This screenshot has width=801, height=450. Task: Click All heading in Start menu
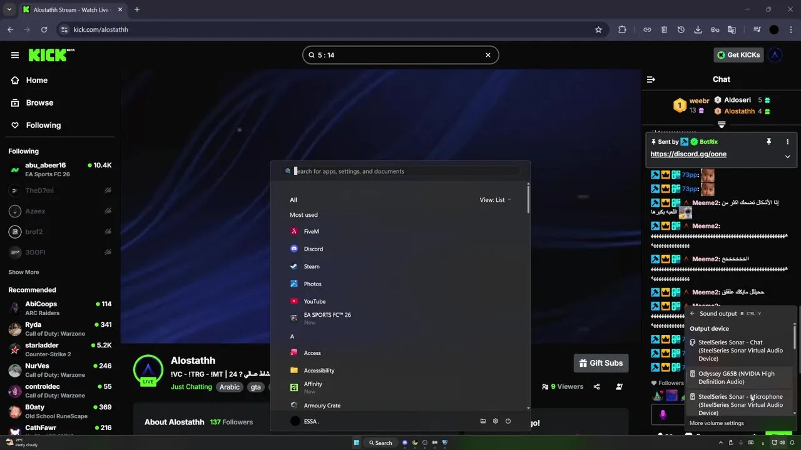[293, 200]
